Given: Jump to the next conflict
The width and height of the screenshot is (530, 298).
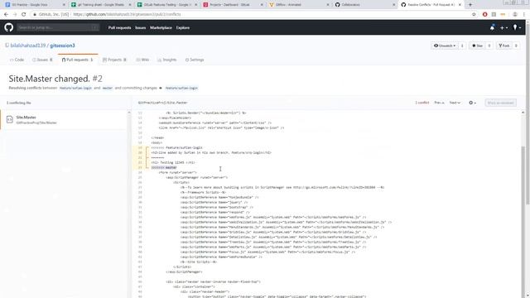Looking at the screenshot, I should tap(455, 103).
